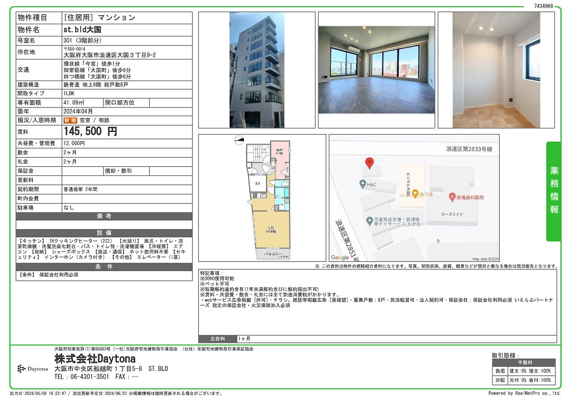Click the 御堂筋線「大国町」徒歩6分 access line
This screenshot has width=574, height=400.
pyautogui.click(x=97, y=70)
